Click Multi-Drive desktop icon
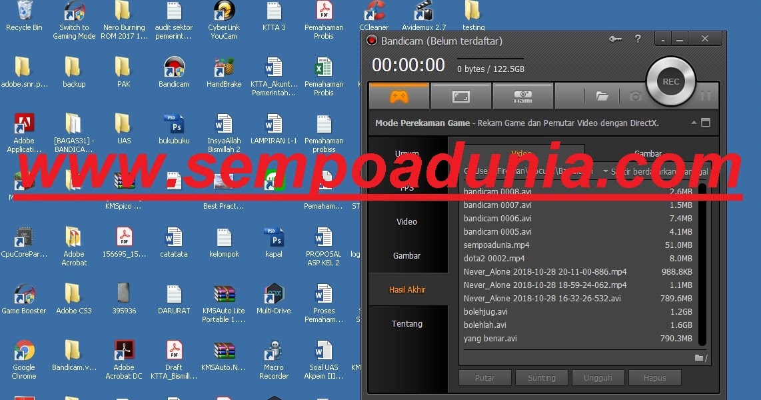Viewport: 761px width, 400px height. point(274,299)
